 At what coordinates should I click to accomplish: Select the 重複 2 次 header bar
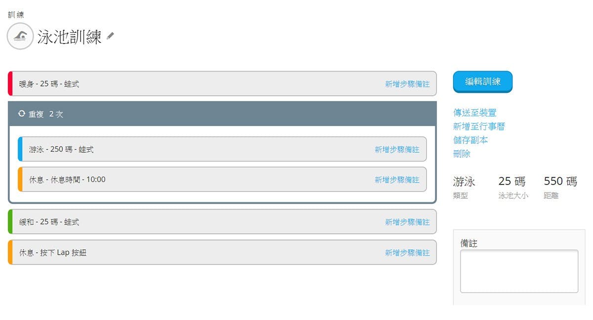point(222,114)
